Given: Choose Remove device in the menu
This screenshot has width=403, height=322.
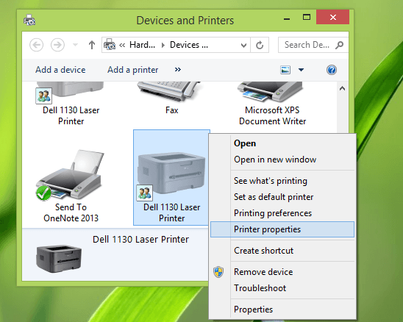Looking at the screenshot, I should click(263, 272).
